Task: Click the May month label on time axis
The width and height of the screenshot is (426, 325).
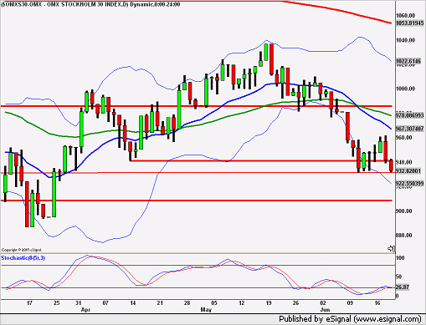Action: 206,310
